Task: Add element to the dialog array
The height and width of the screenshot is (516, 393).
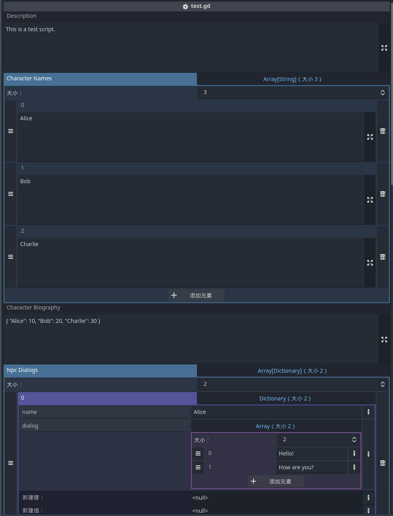Action: tap(276, 481)
